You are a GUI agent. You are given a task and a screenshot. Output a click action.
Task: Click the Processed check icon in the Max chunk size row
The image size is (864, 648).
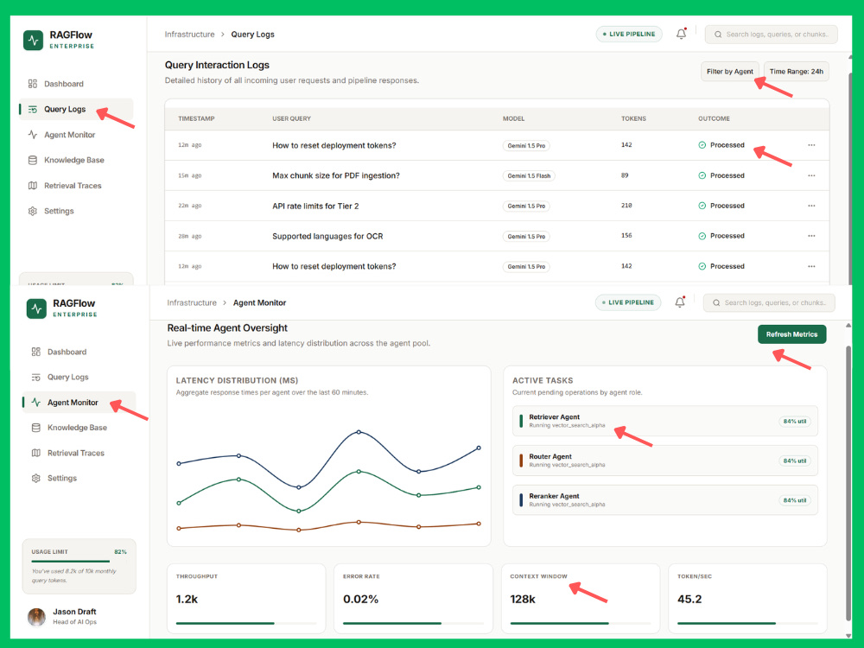[x=702, y=175]
